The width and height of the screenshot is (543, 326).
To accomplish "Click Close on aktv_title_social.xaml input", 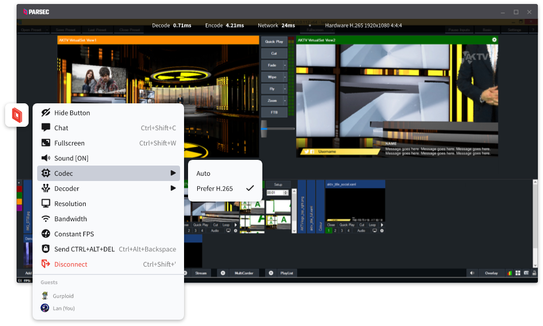I will [331, 225].
